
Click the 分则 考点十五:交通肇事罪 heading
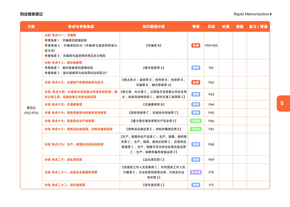click(63, 104)
